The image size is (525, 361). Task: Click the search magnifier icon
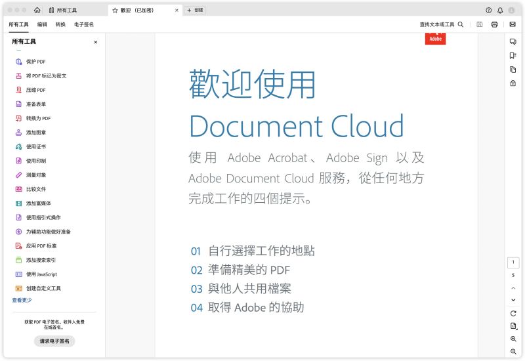pyautogui.click(x=461, y=24)
